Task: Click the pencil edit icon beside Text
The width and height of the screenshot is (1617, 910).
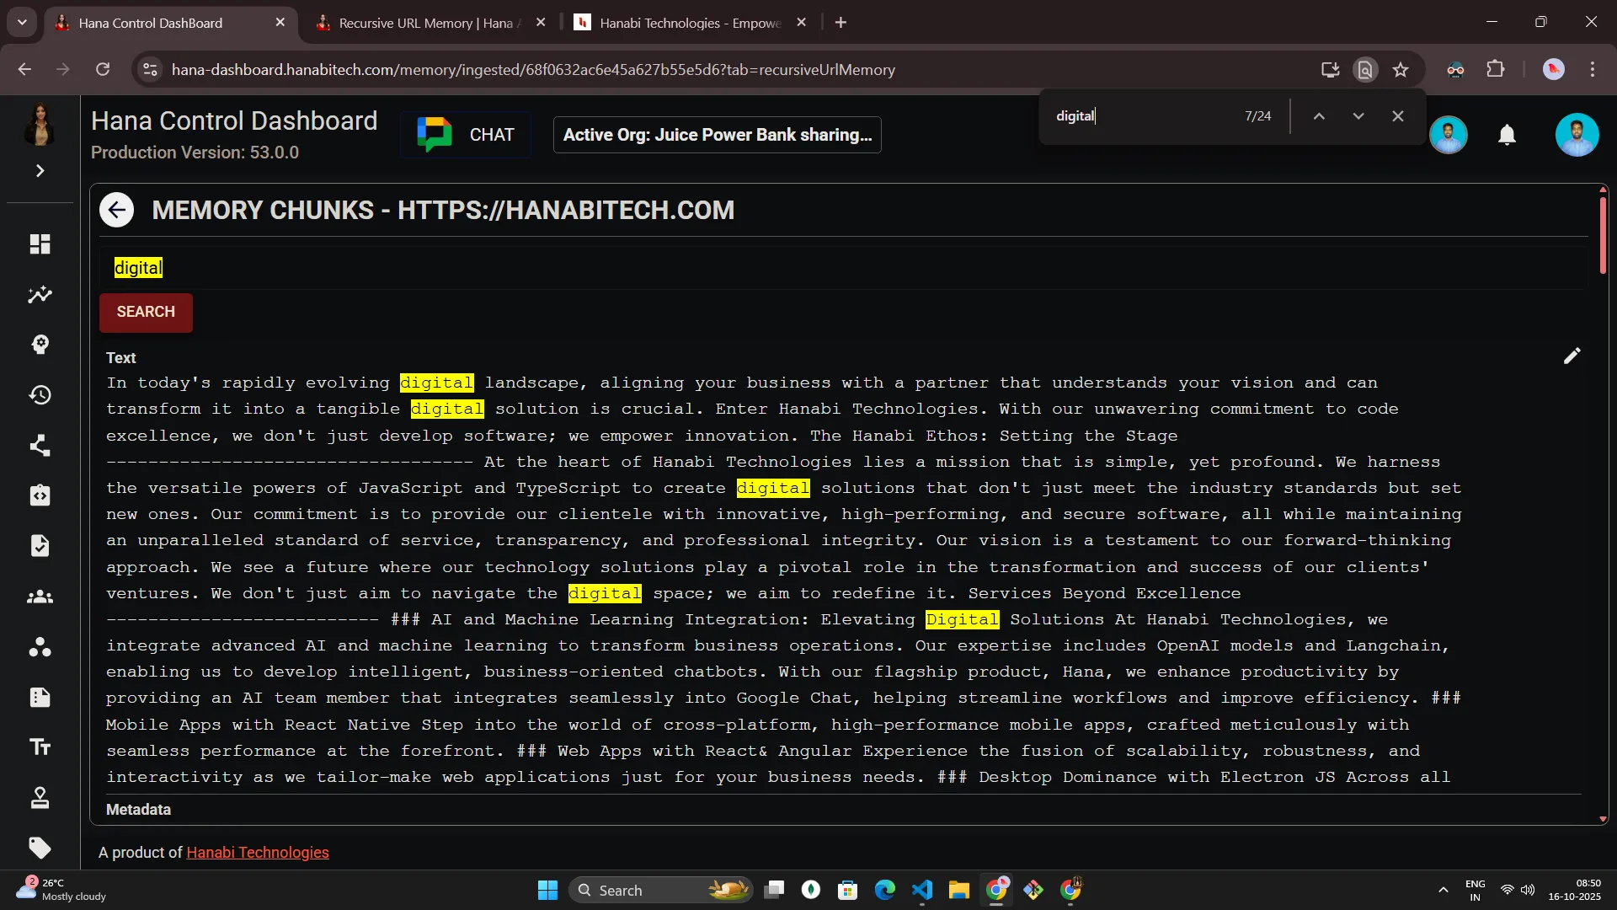Action: coord(1572,356)
